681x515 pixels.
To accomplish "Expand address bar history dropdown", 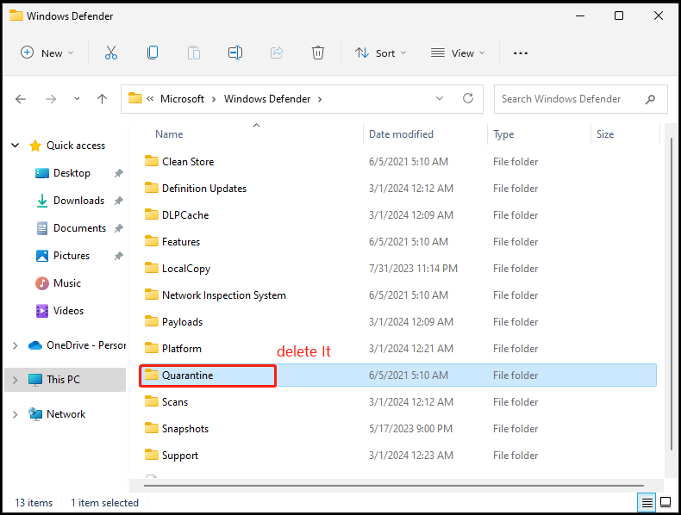I will [440, 98].
